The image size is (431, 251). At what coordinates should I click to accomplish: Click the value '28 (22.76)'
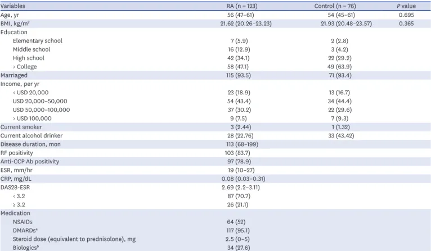tap(240, 136)
